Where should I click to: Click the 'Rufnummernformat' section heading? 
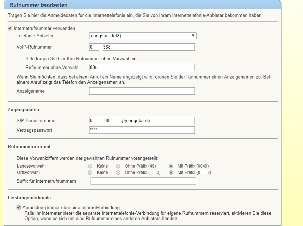[29, 146]
